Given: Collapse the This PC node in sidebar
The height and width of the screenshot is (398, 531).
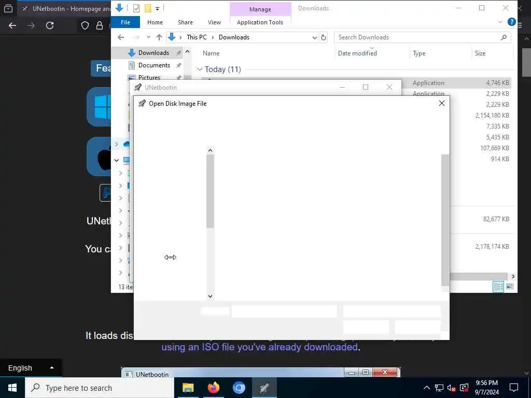Looking at the screenshot, I should click(x=117, y=160).
